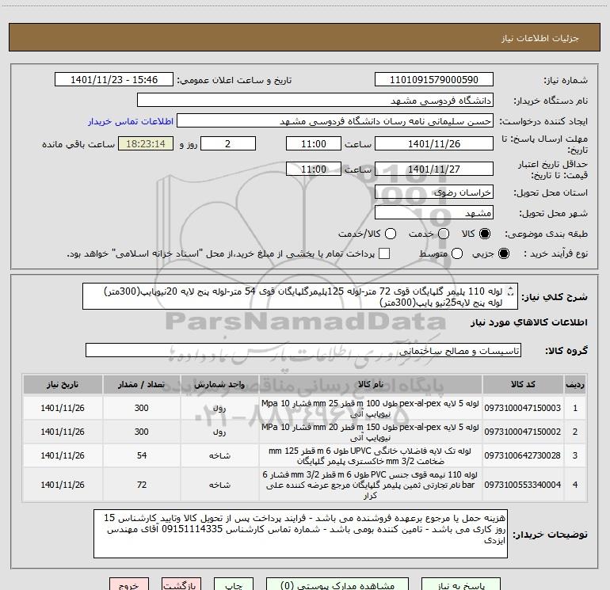Click the row 1 product name pex-al-pex 25 mm
The height and width of the screenshot is (590, 610).
point(371,409)
